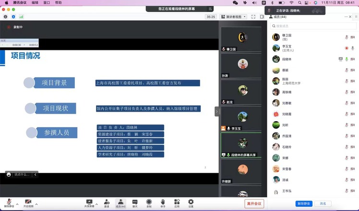The image size is (359, 211).
Task: Click the green network signal icon
Action: tap(21, 17)
